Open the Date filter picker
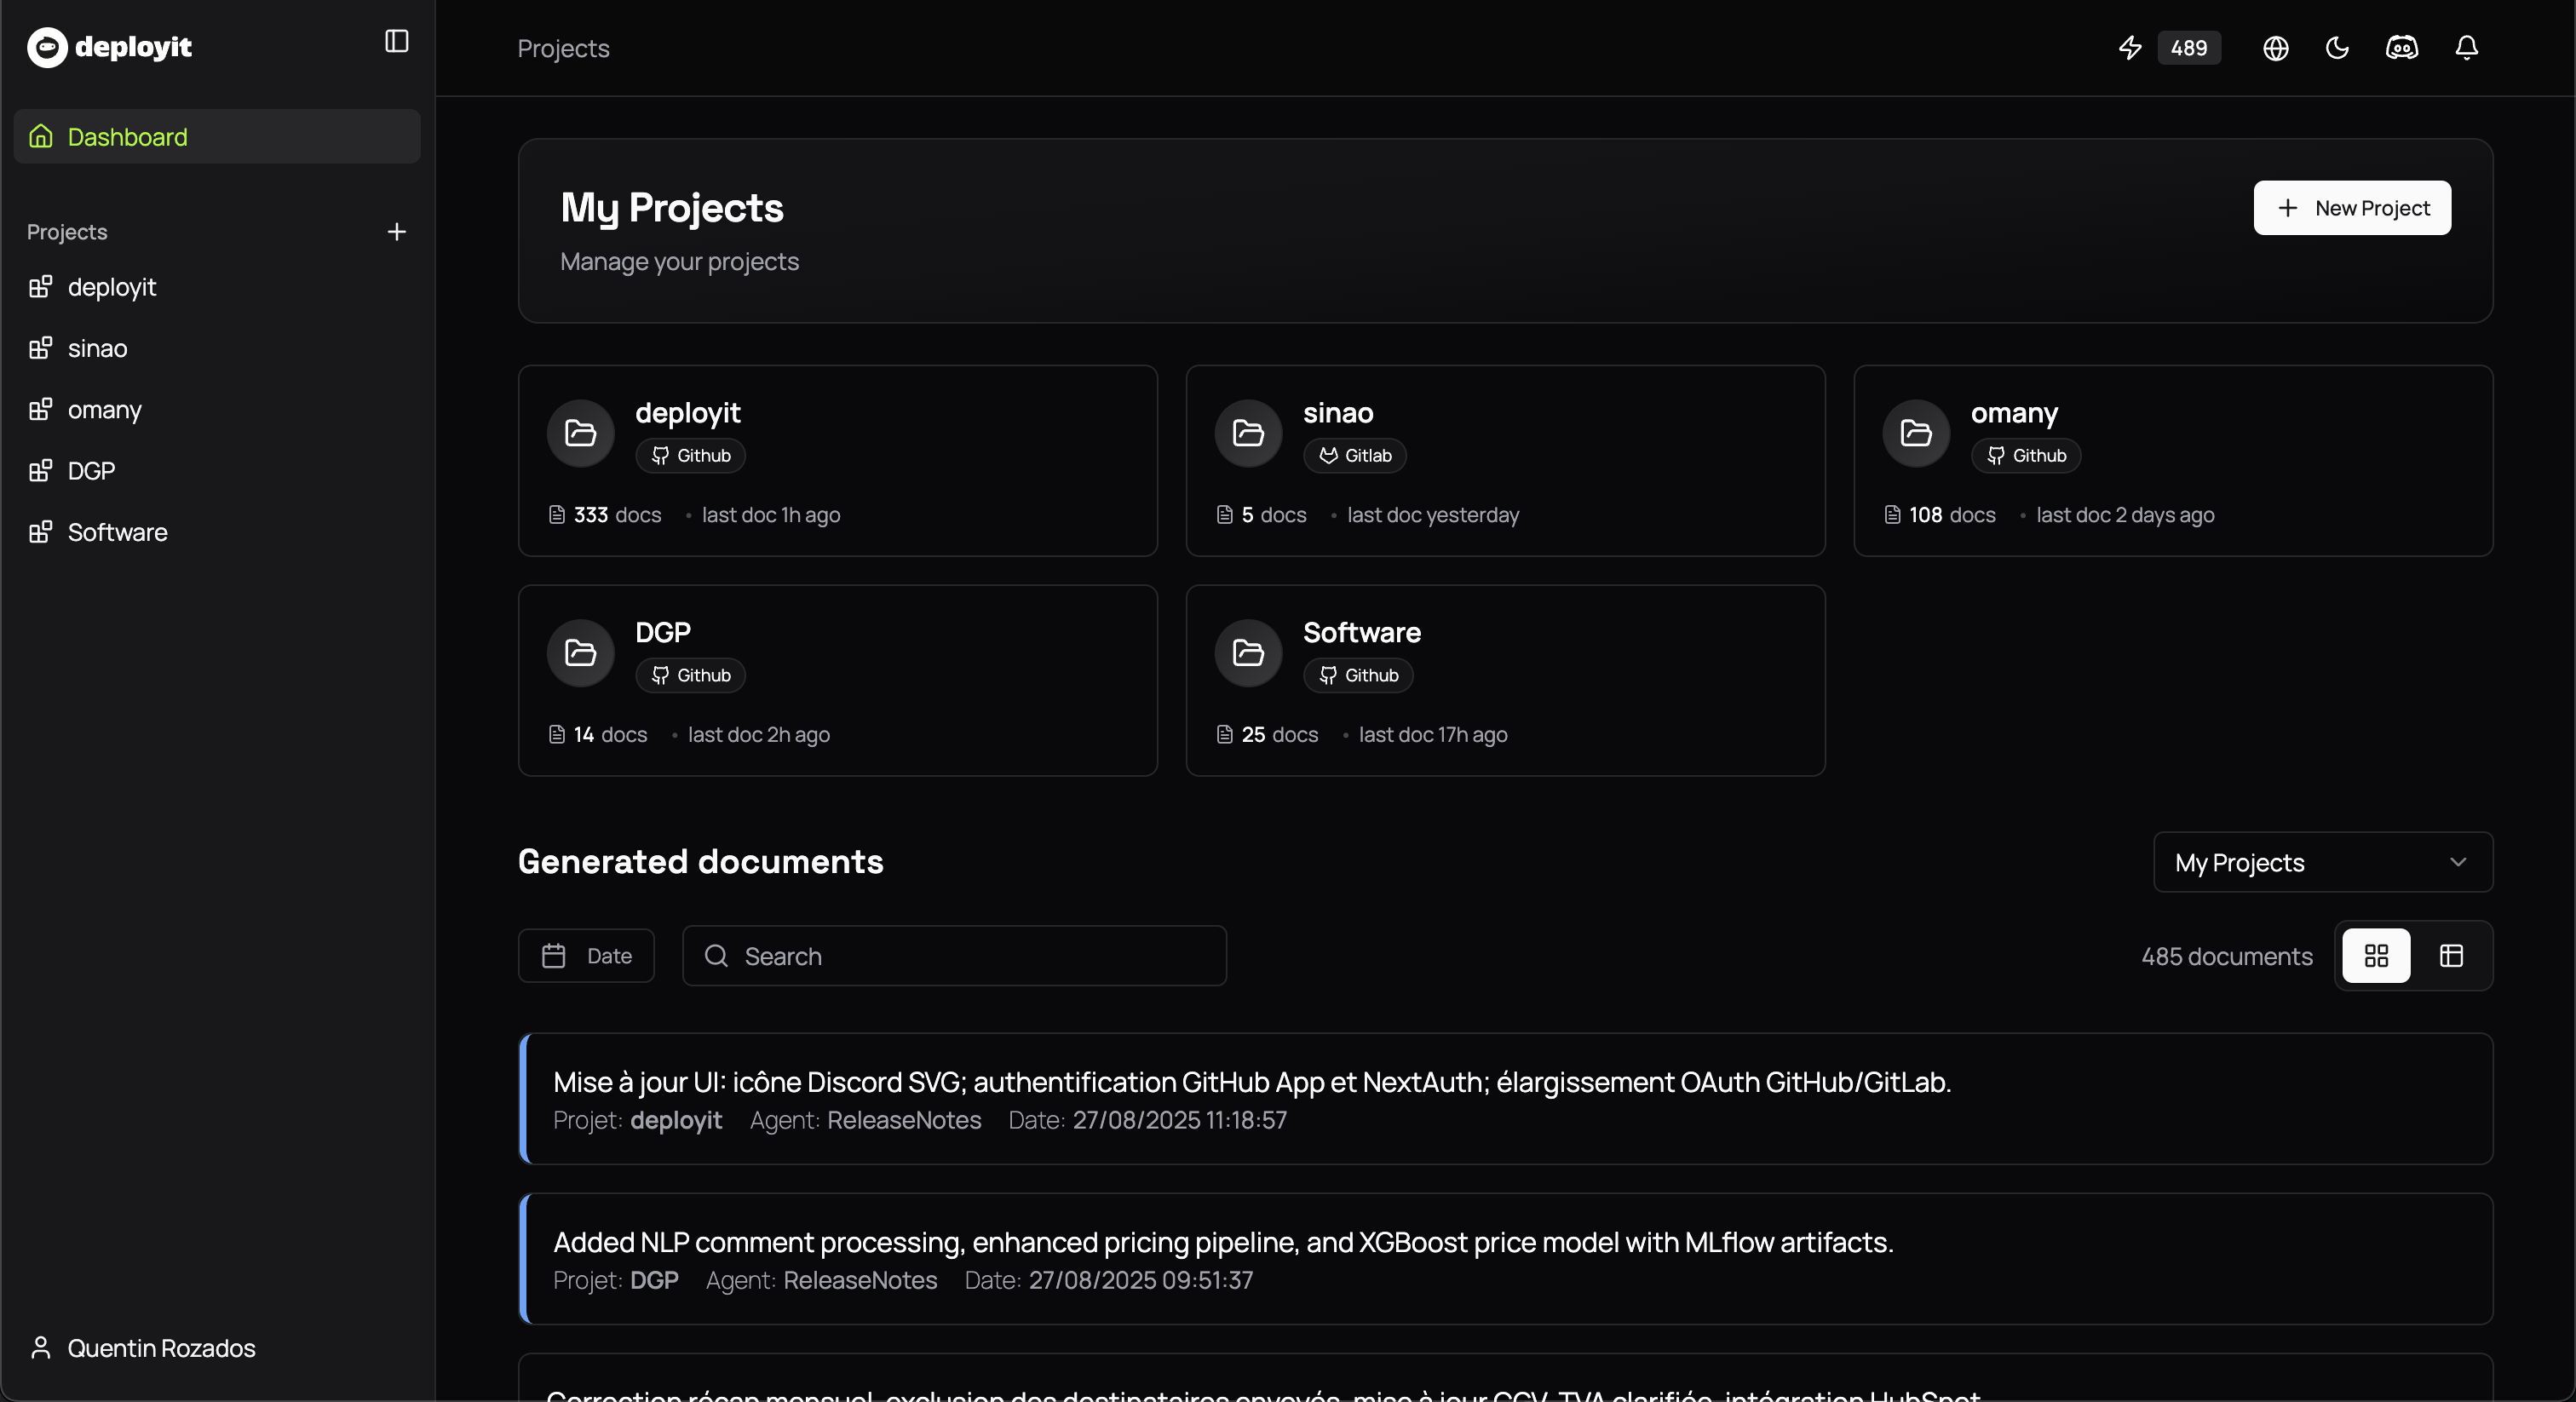 [x=586, y=956]
